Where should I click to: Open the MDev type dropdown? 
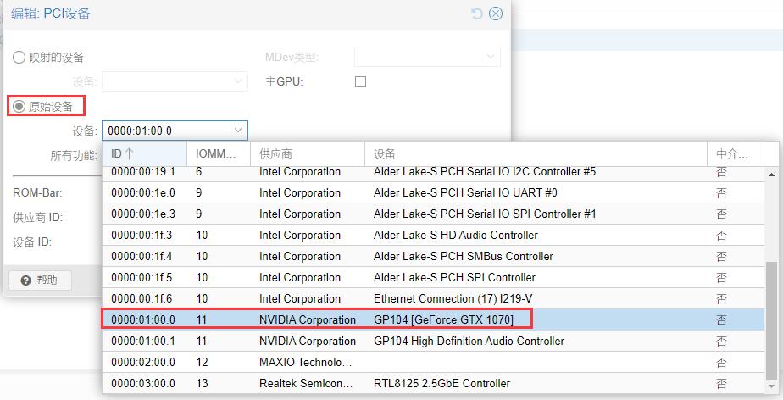click(491, 57)
